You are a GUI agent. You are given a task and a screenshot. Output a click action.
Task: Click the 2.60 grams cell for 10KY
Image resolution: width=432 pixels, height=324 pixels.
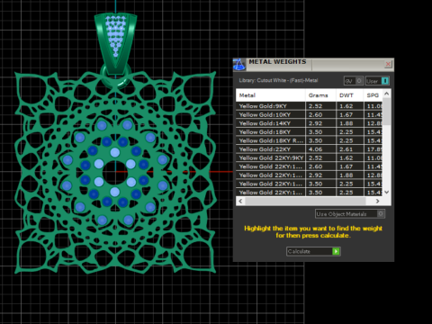click(320, 114)
